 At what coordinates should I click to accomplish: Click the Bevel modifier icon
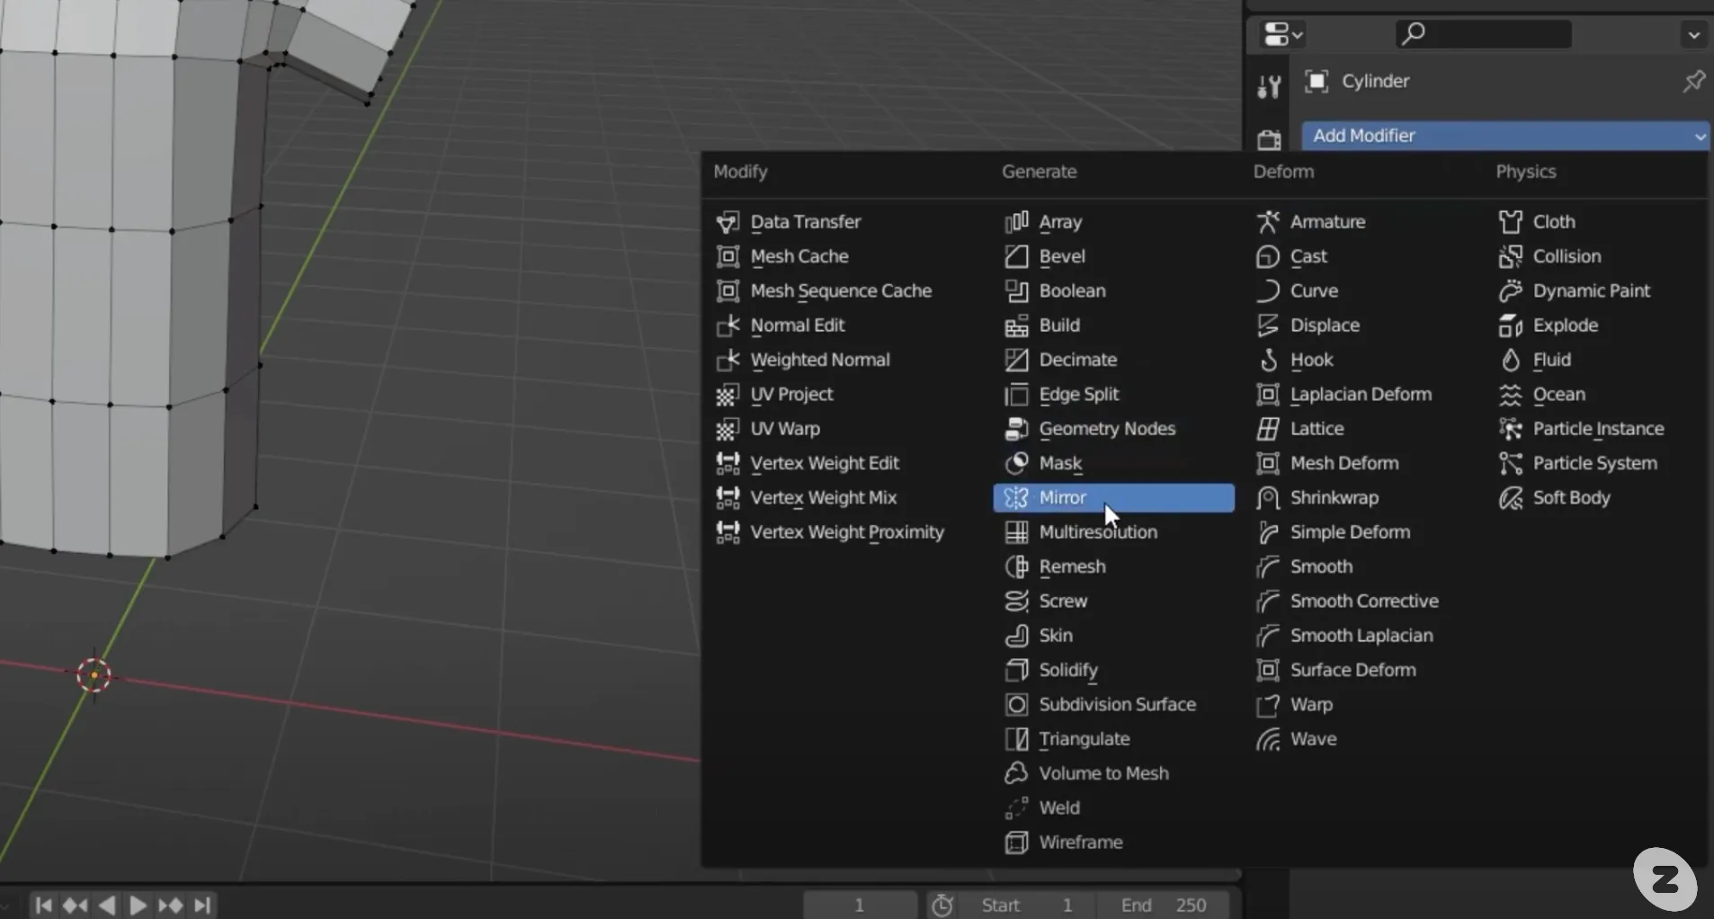coord(1016,256)
